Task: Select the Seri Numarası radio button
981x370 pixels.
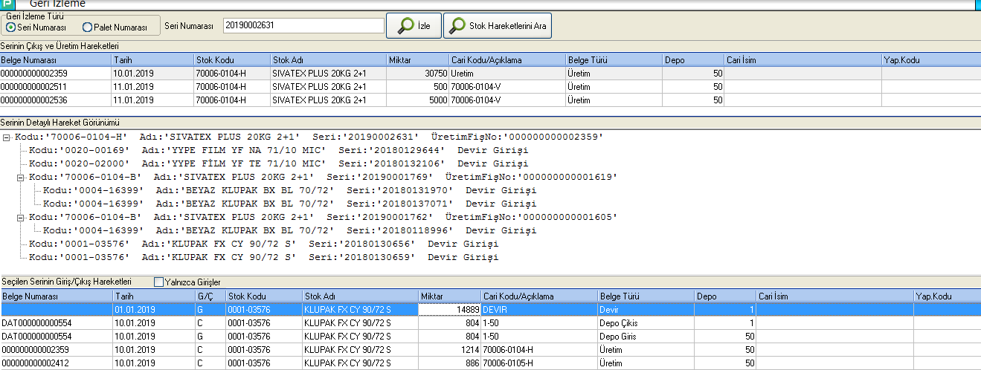Action: pos(10,27)
